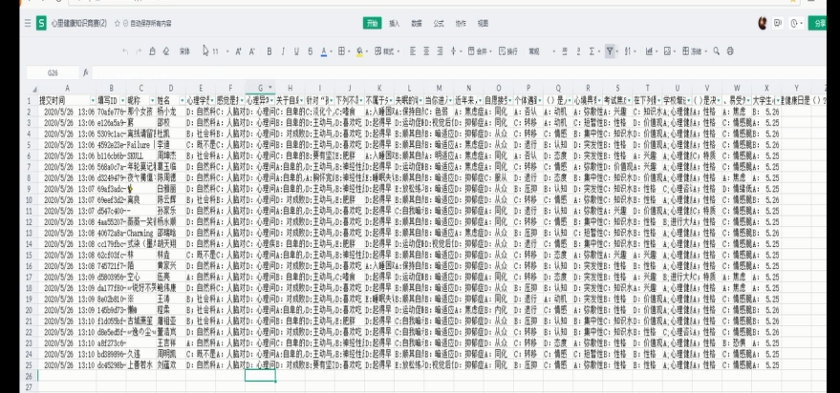Open filter dropdown on 姓名 header
This screenshot has width=840, height=393.
tap(183, 100)
